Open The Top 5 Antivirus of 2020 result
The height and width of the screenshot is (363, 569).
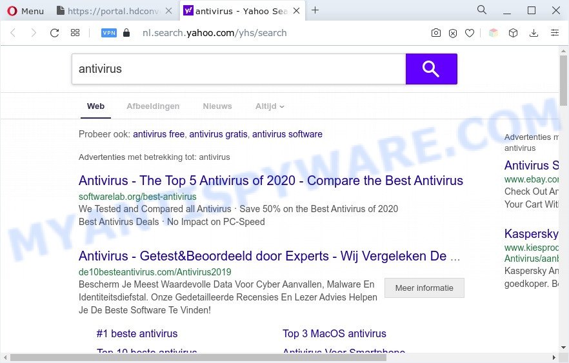click(271, 181)
